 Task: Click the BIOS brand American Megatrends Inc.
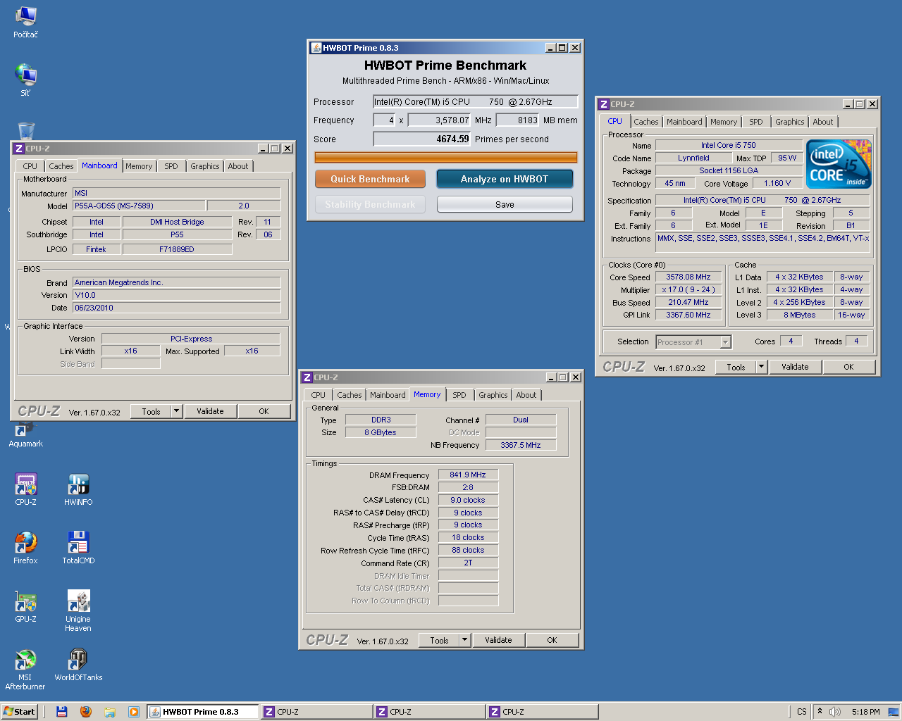(x=177, y=282)
